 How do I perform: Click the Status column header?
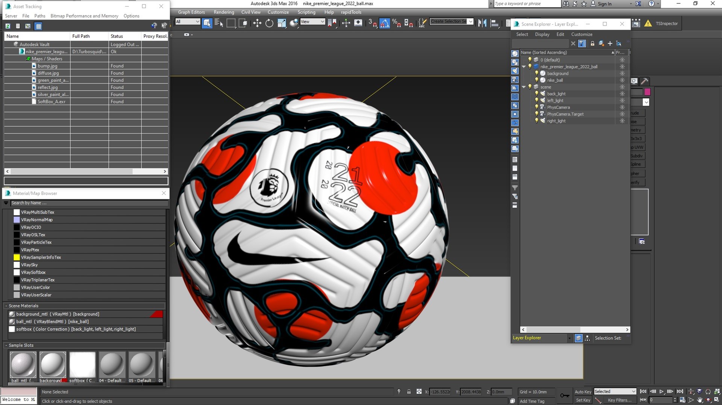[x=125, y=36]
